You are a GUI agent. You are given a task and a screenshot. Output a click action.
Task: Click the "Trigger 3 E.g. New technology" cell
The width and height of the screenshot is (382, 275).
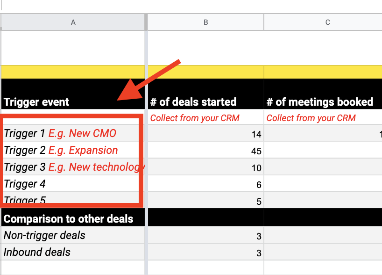coord(72,167)
